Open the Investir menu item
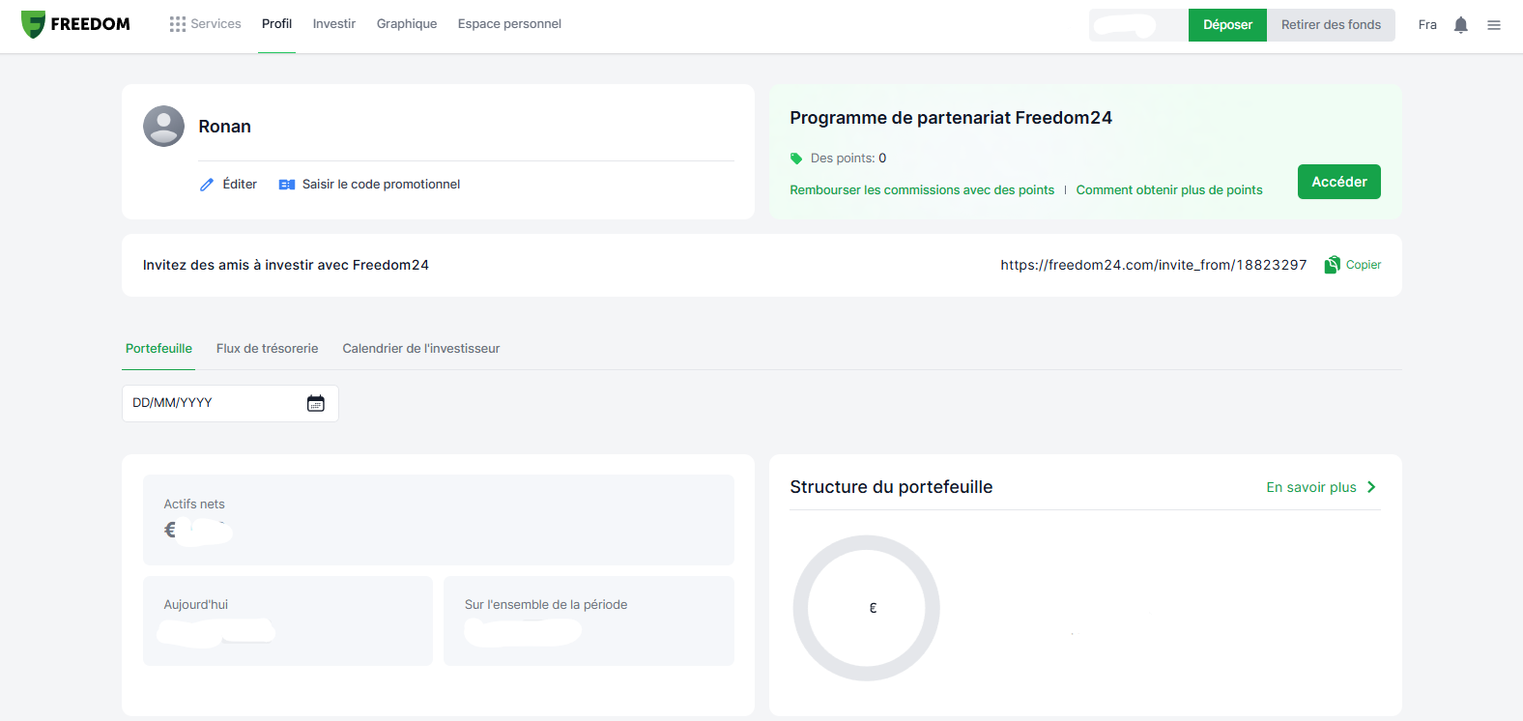Screen dimensions: 1523x721 (334, 24)
